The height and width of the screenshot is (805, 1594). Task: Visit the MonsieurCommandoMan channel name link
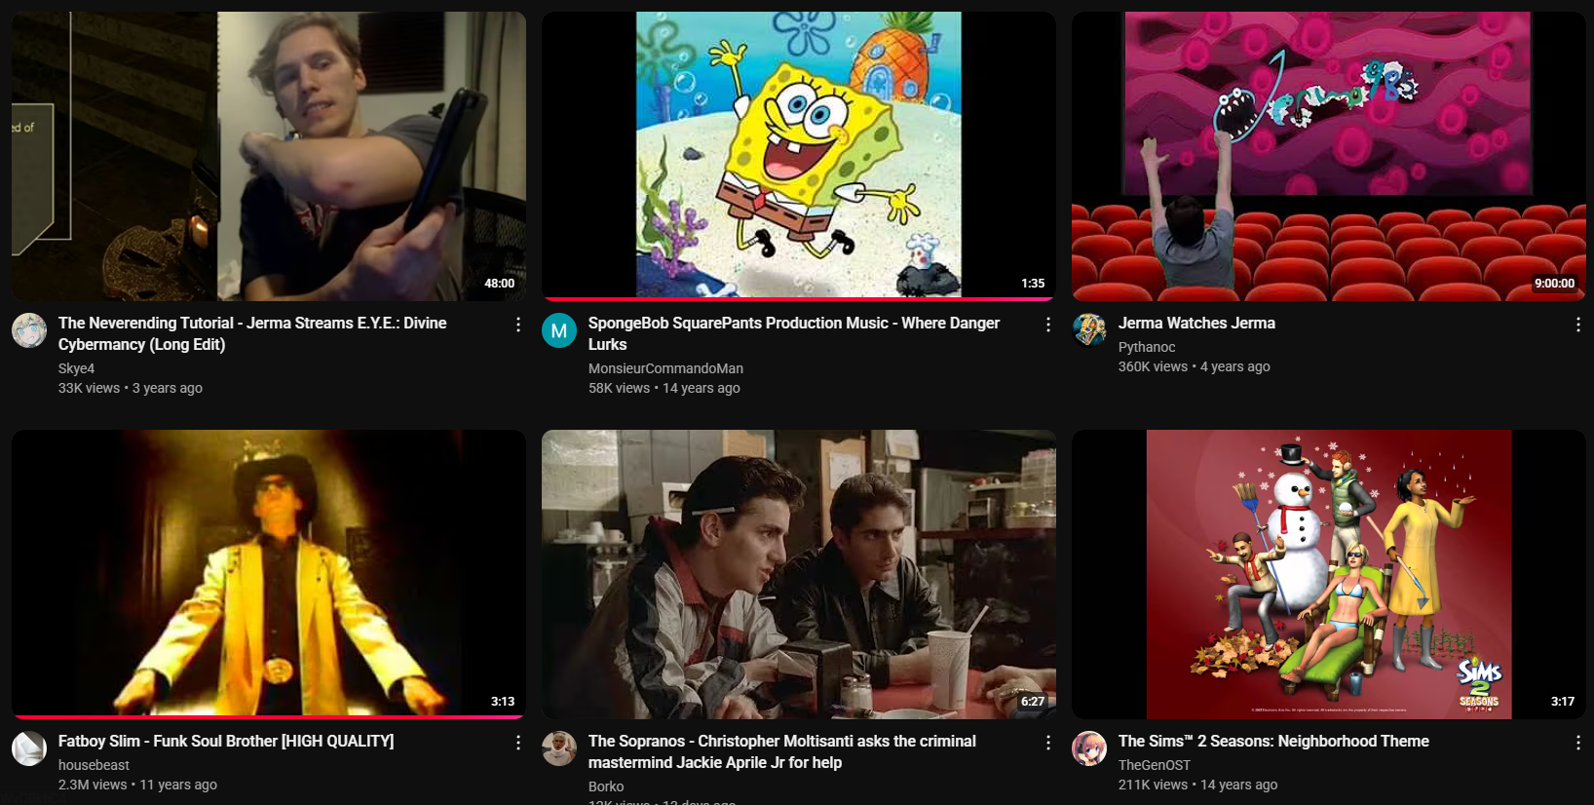[x=665, y=368]
